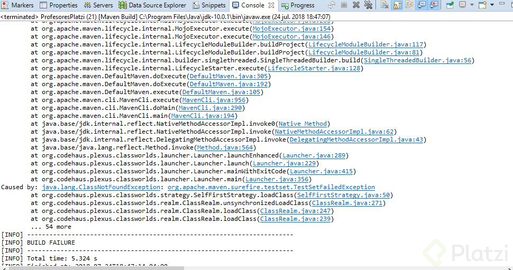
Task: Open the MavenCli.java:956 link
Action: [214, 100]
